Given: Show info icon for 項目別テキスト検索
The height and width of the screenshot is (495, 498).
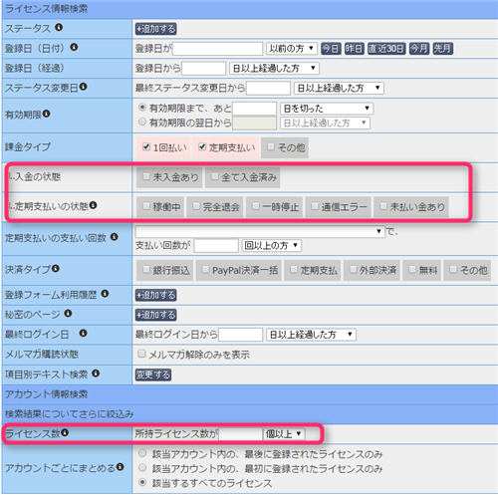Looking at the screenshot, I should pos(96,373).
